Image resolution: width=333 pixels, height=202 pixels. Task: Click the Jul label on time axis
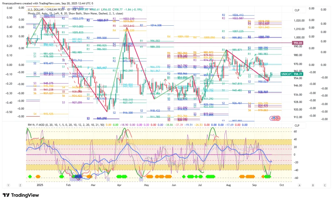[x=200, y=185]
